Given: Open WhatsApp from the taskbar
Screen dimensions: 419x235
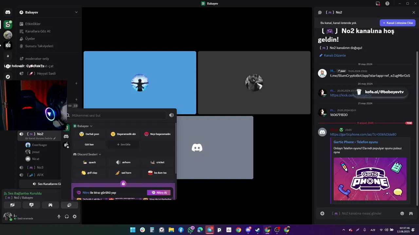Looking at the screenshot, I should click(191, 230).
